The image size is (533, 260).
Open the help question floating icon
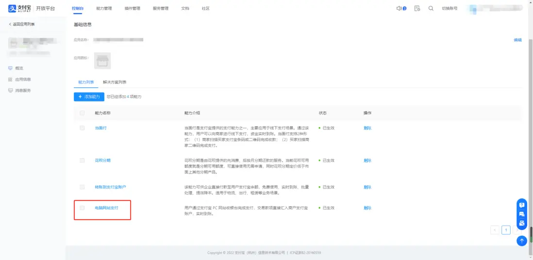click(521, 205)
